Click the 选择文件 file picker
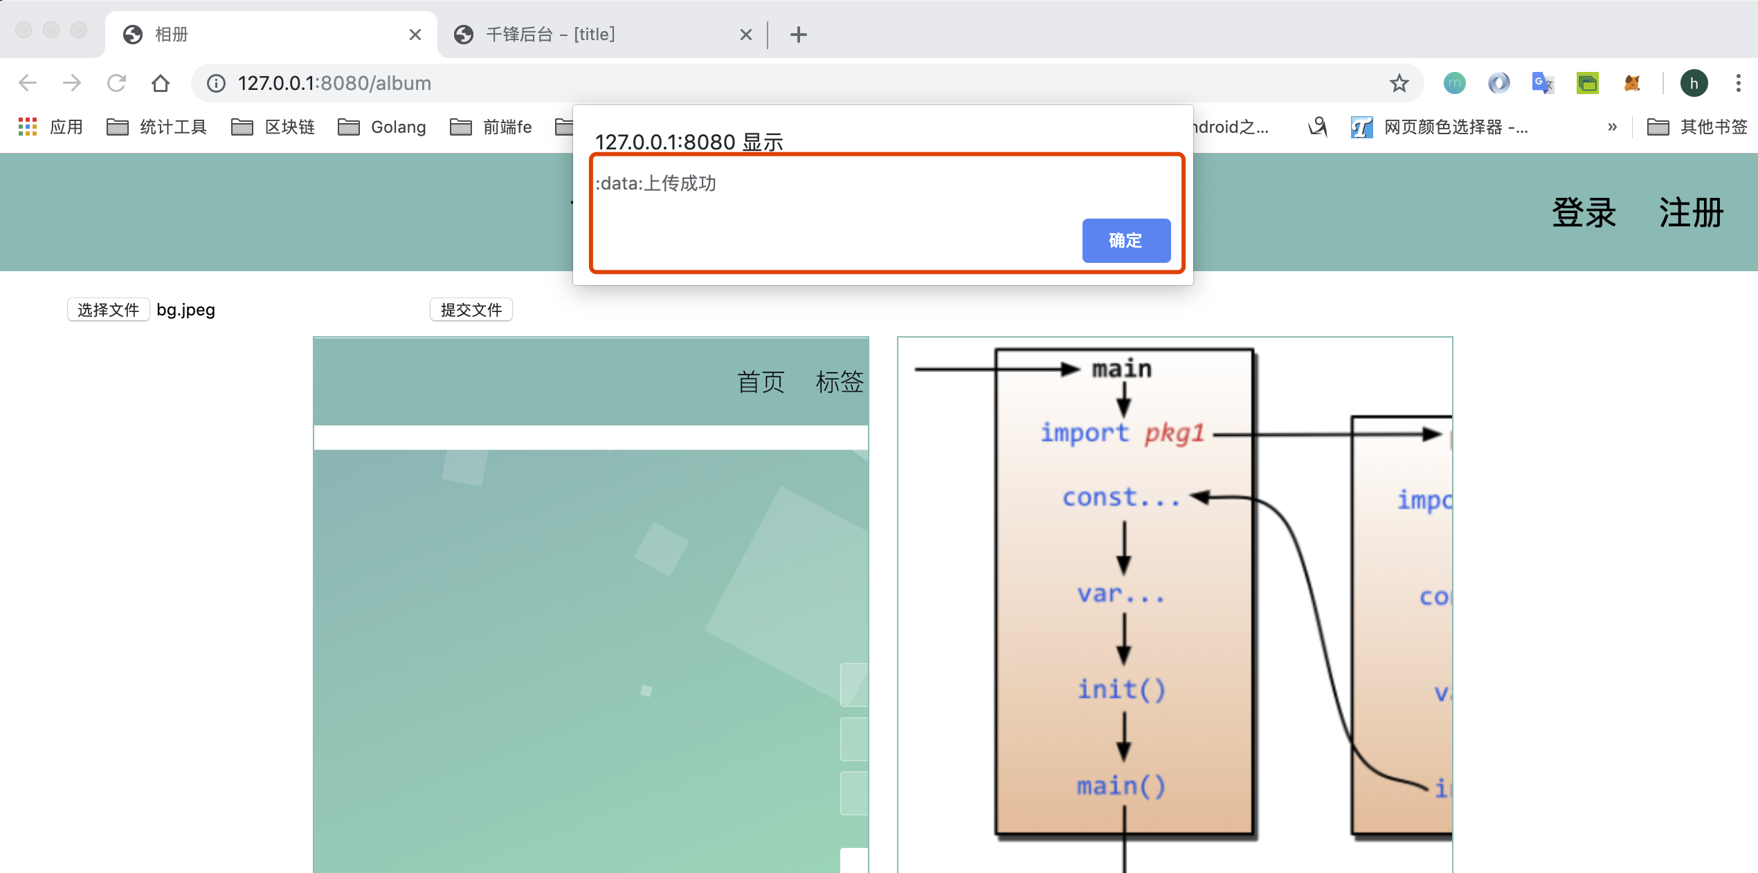 (x=107, y=309)
